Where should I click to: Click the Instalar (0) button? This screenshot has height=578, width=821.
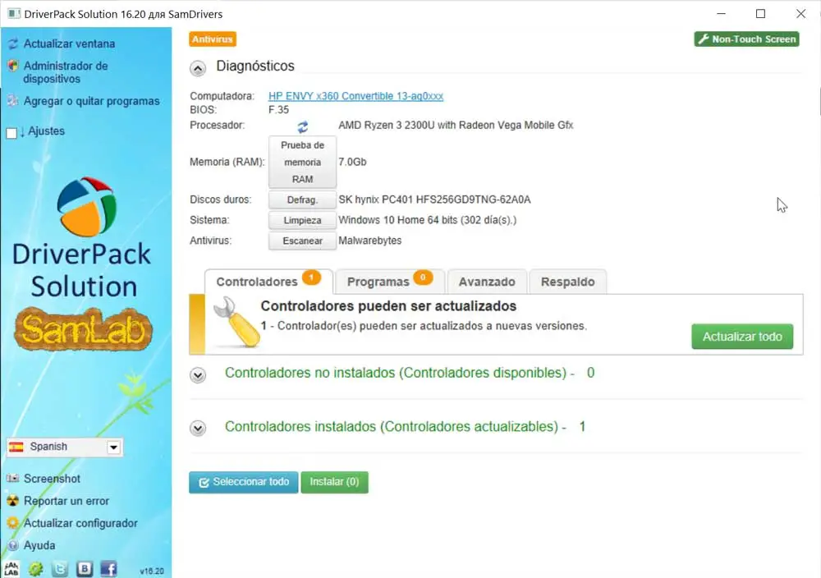[x=335, y=482]
